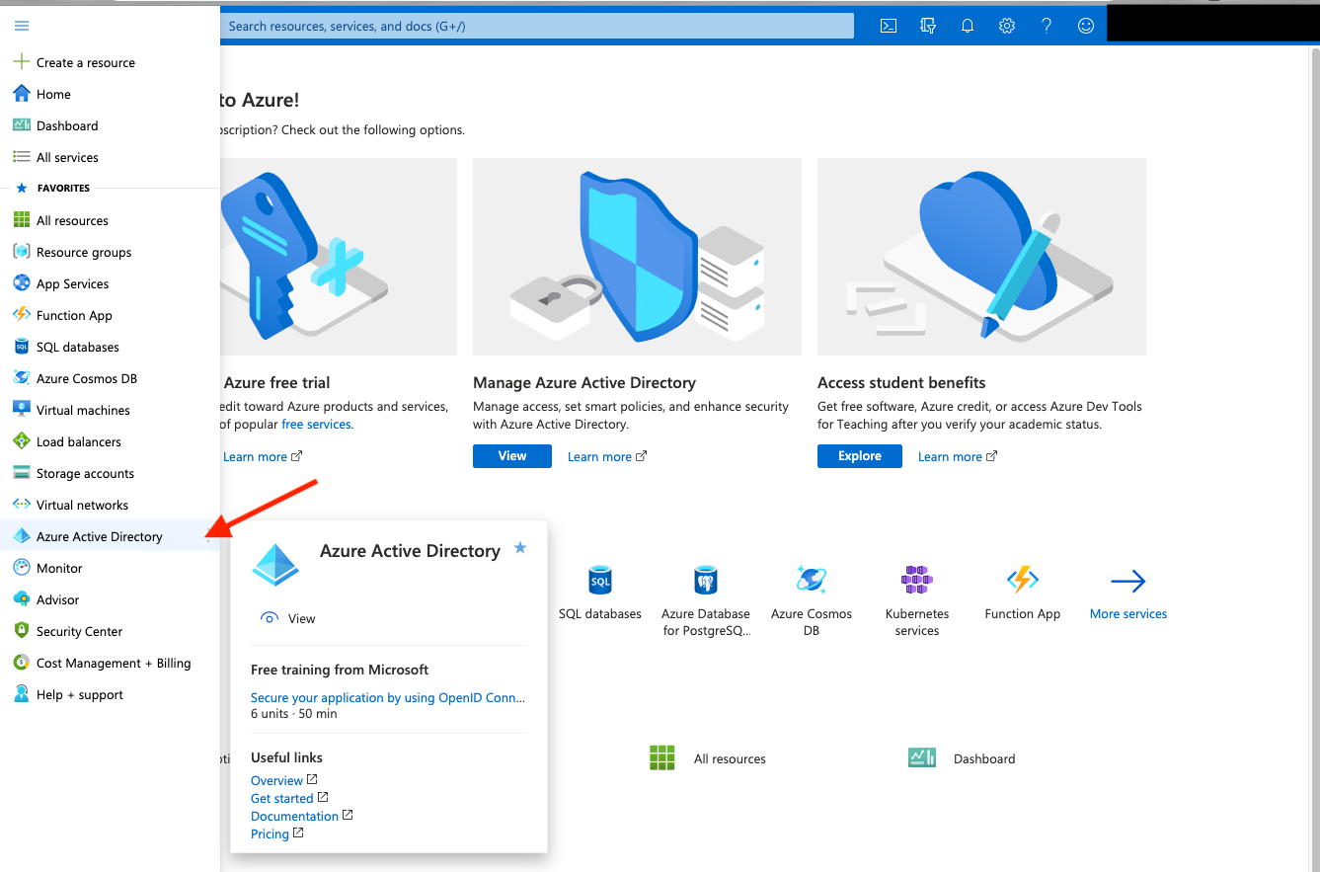The height and width of the screenshot is (872, 1320).
Task: Click the SQL databases icon in services row
Action: pos(600,581)
